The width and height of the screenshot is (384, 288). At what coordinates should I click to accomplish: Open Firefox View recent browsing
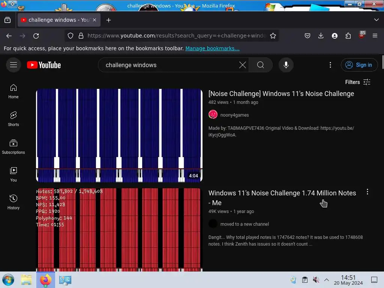click(x=7, y=20)
